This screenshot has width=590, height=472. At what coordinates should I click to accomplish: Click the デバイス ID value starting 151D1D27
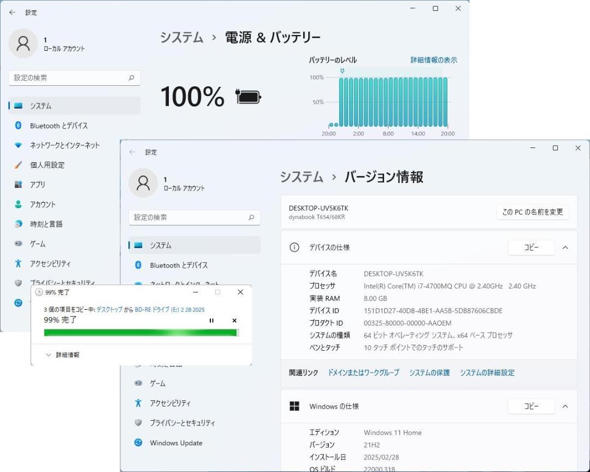[x=433, y=311]
